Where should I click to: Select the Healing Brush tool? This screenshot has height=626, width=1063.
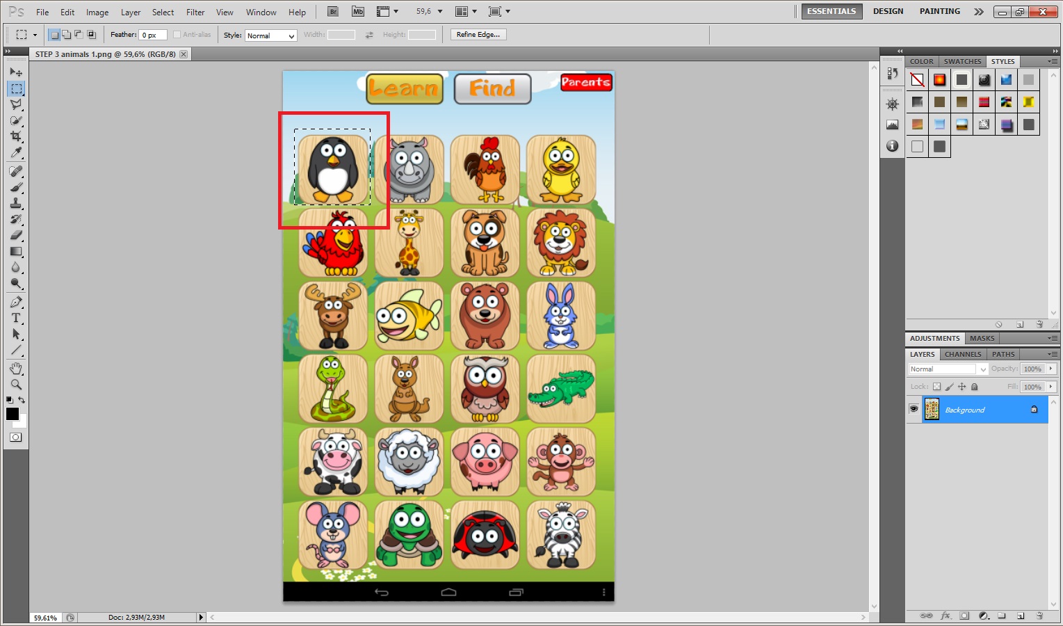[16, 171]
